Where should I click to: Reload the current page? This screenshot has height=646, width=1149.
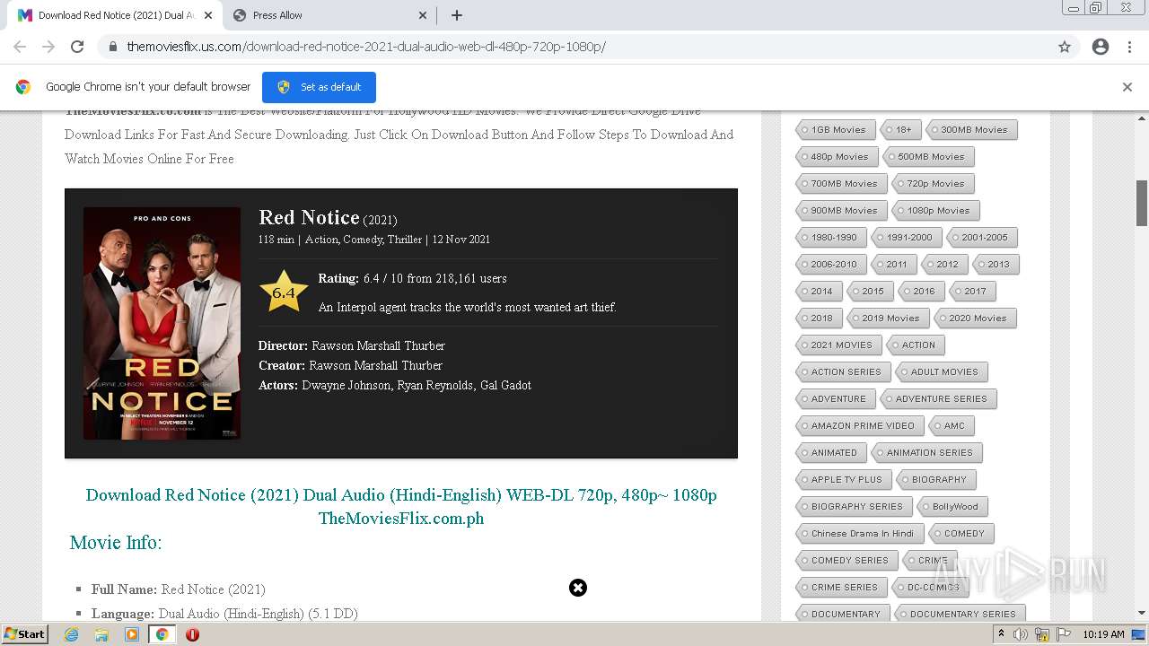[x=77, y=47]
